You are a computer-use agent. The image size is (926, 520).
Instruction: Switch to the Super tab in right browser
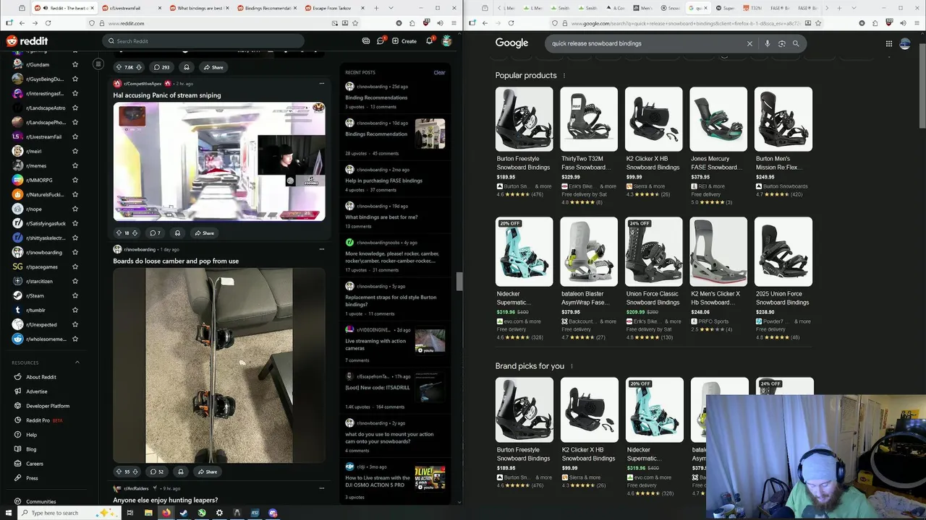(x=726, y=8)
